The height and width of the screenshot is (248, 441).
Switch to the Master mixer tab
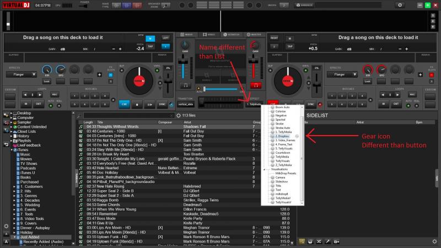(x=254, y=34)
